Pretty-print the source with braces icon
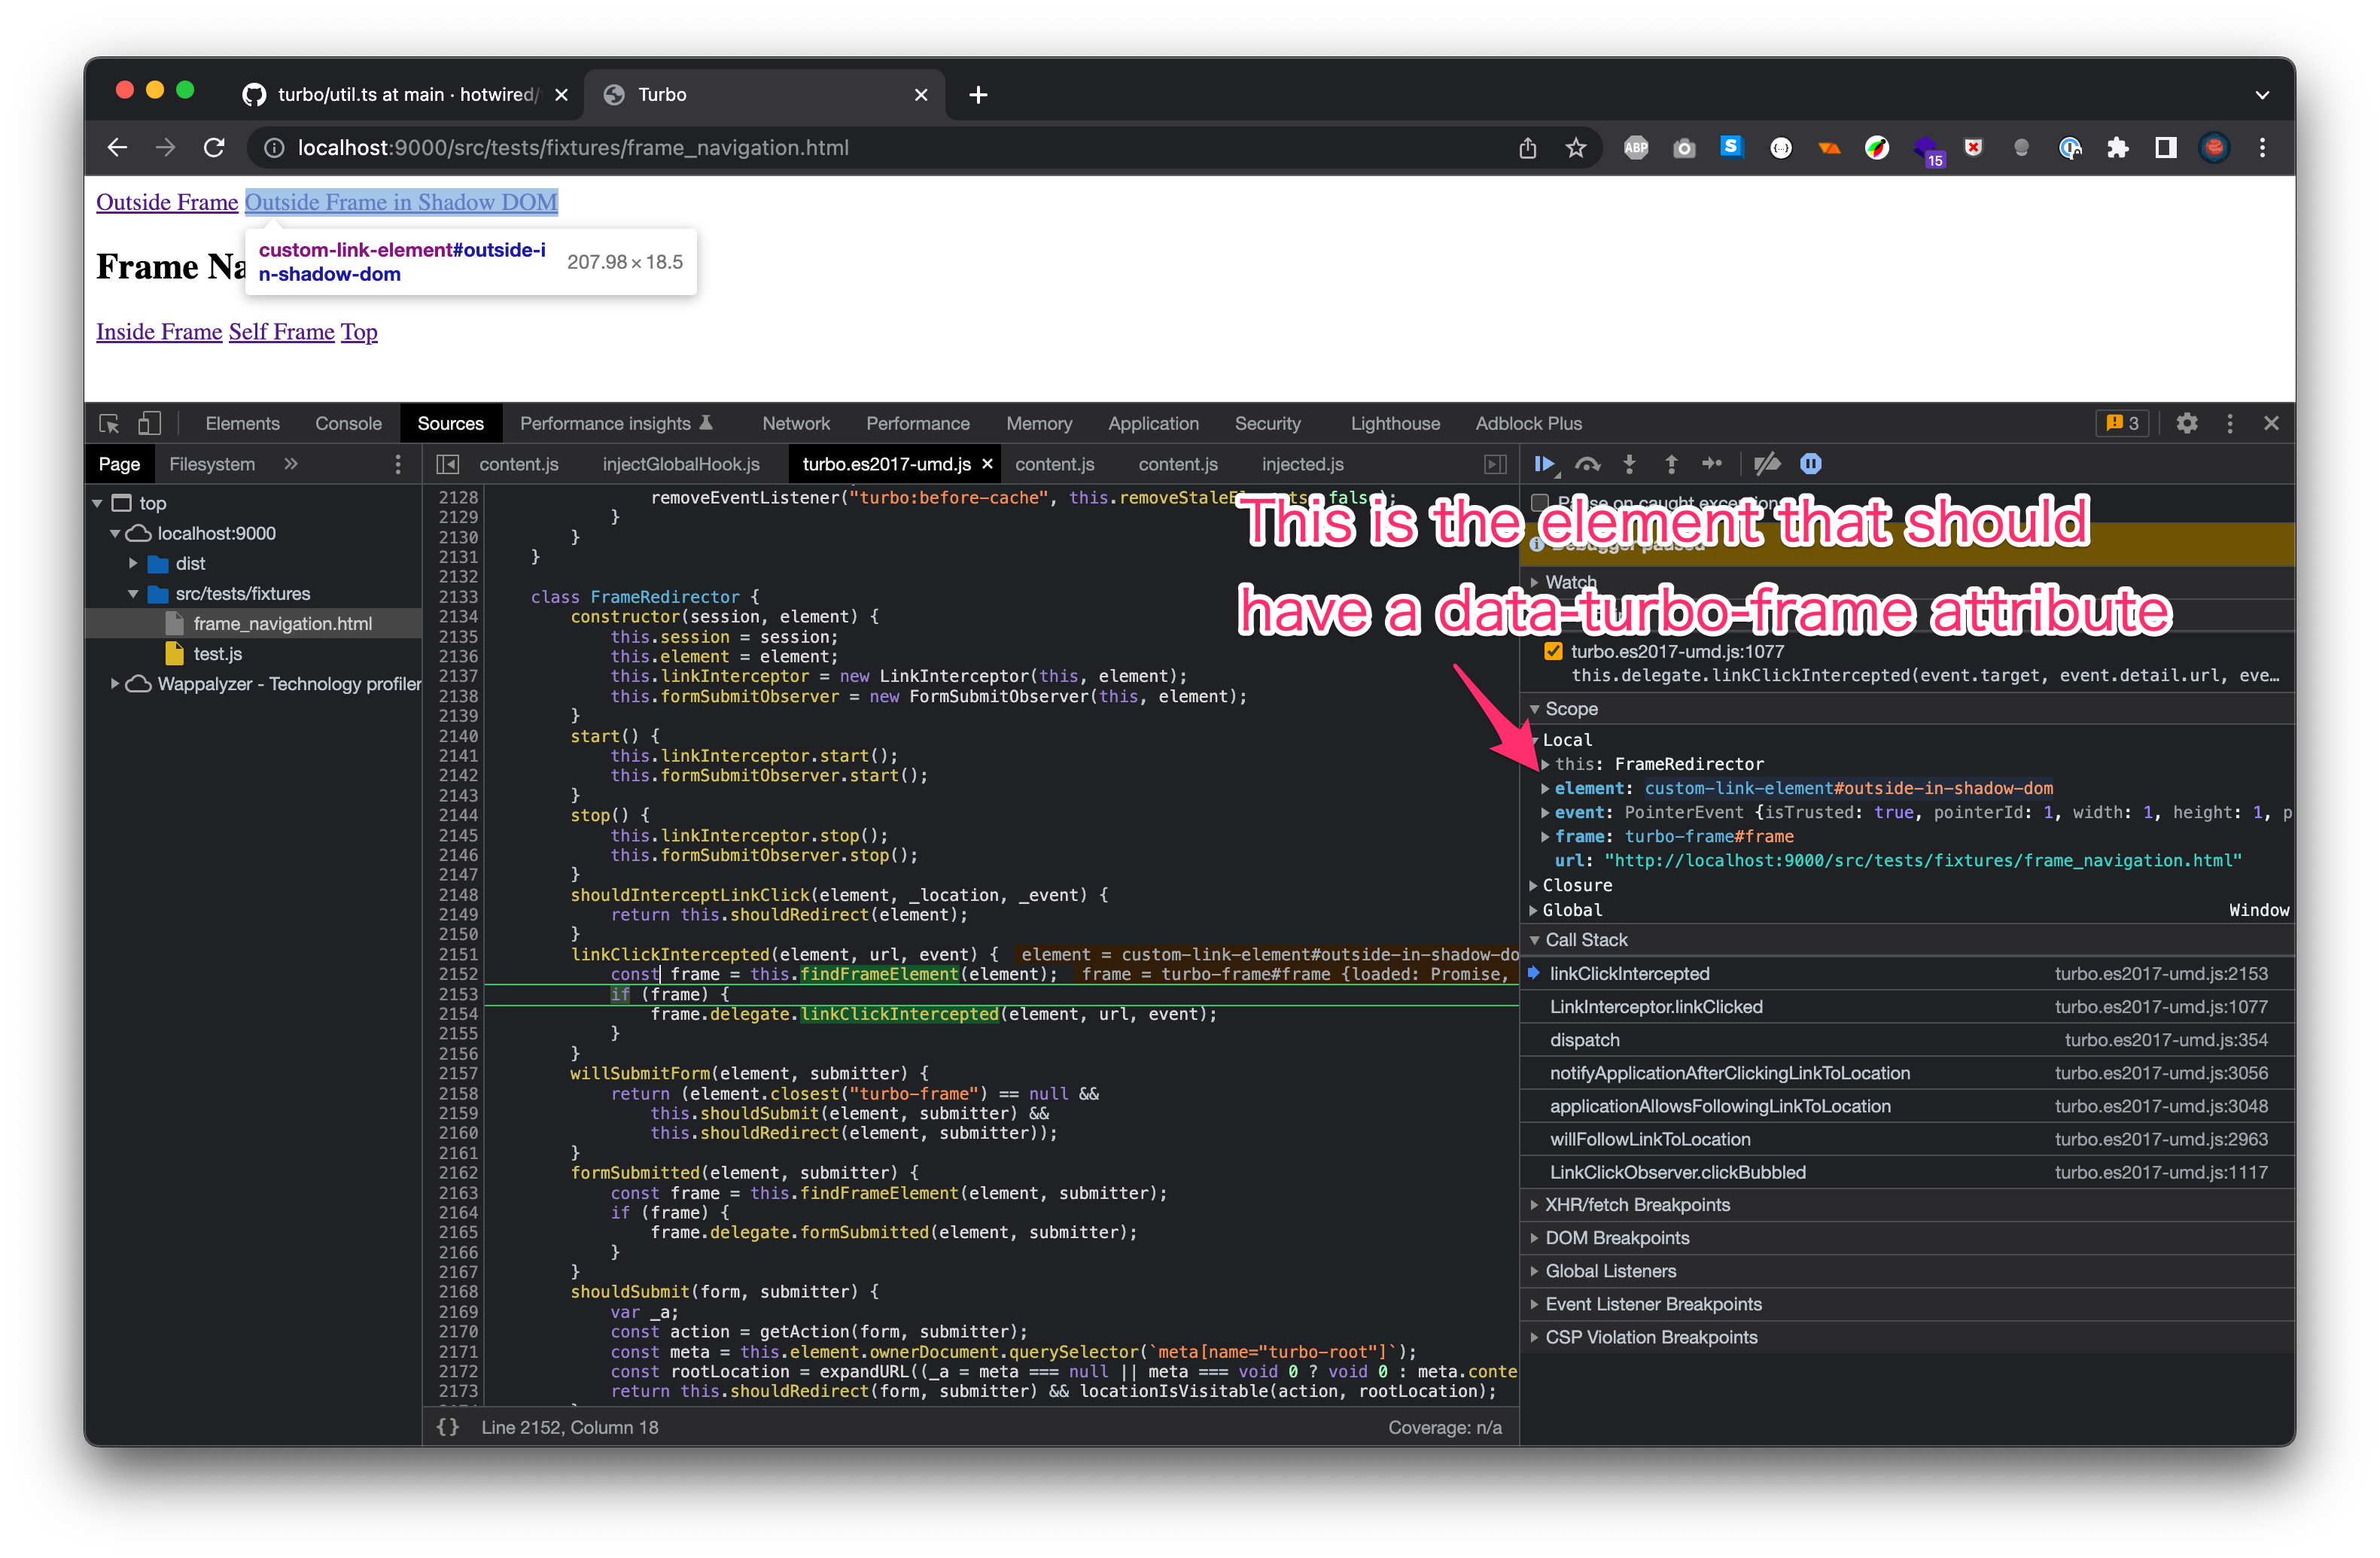 click(x=448, y=1427)
